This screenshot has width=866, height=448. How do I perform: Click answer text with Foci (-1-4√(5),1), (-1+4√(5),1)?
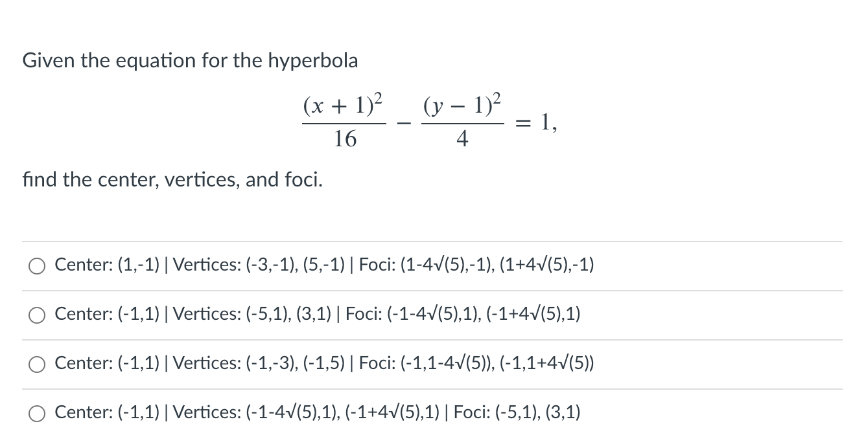318,314
